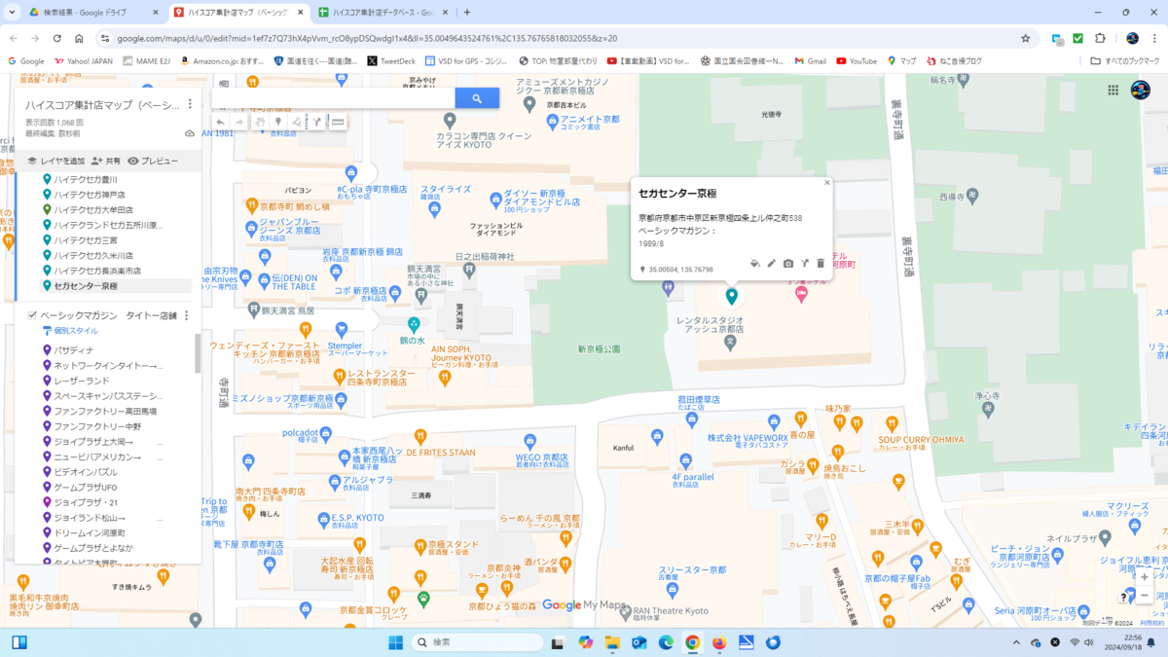1168x657 pixels.
Task: Click the Drive cloud save icon
Action: tap(190, 133)
